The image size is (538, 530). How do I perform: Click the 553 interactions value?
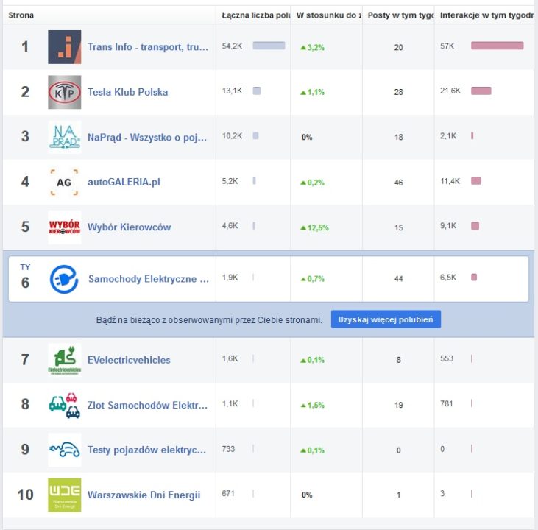447,358
